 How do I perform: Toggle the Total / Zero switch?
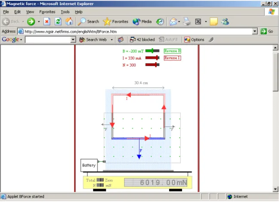100,180
